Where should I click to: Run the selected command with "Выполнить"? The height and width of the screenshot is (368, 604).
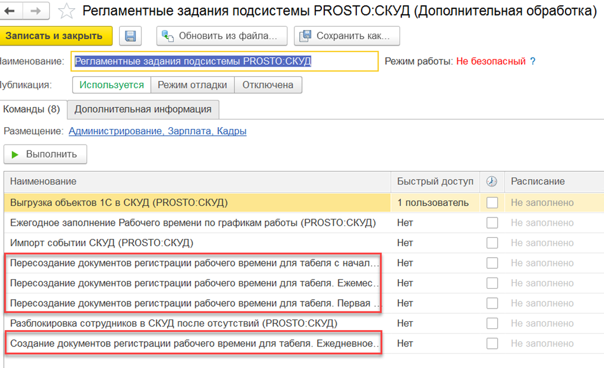[45, 155]
